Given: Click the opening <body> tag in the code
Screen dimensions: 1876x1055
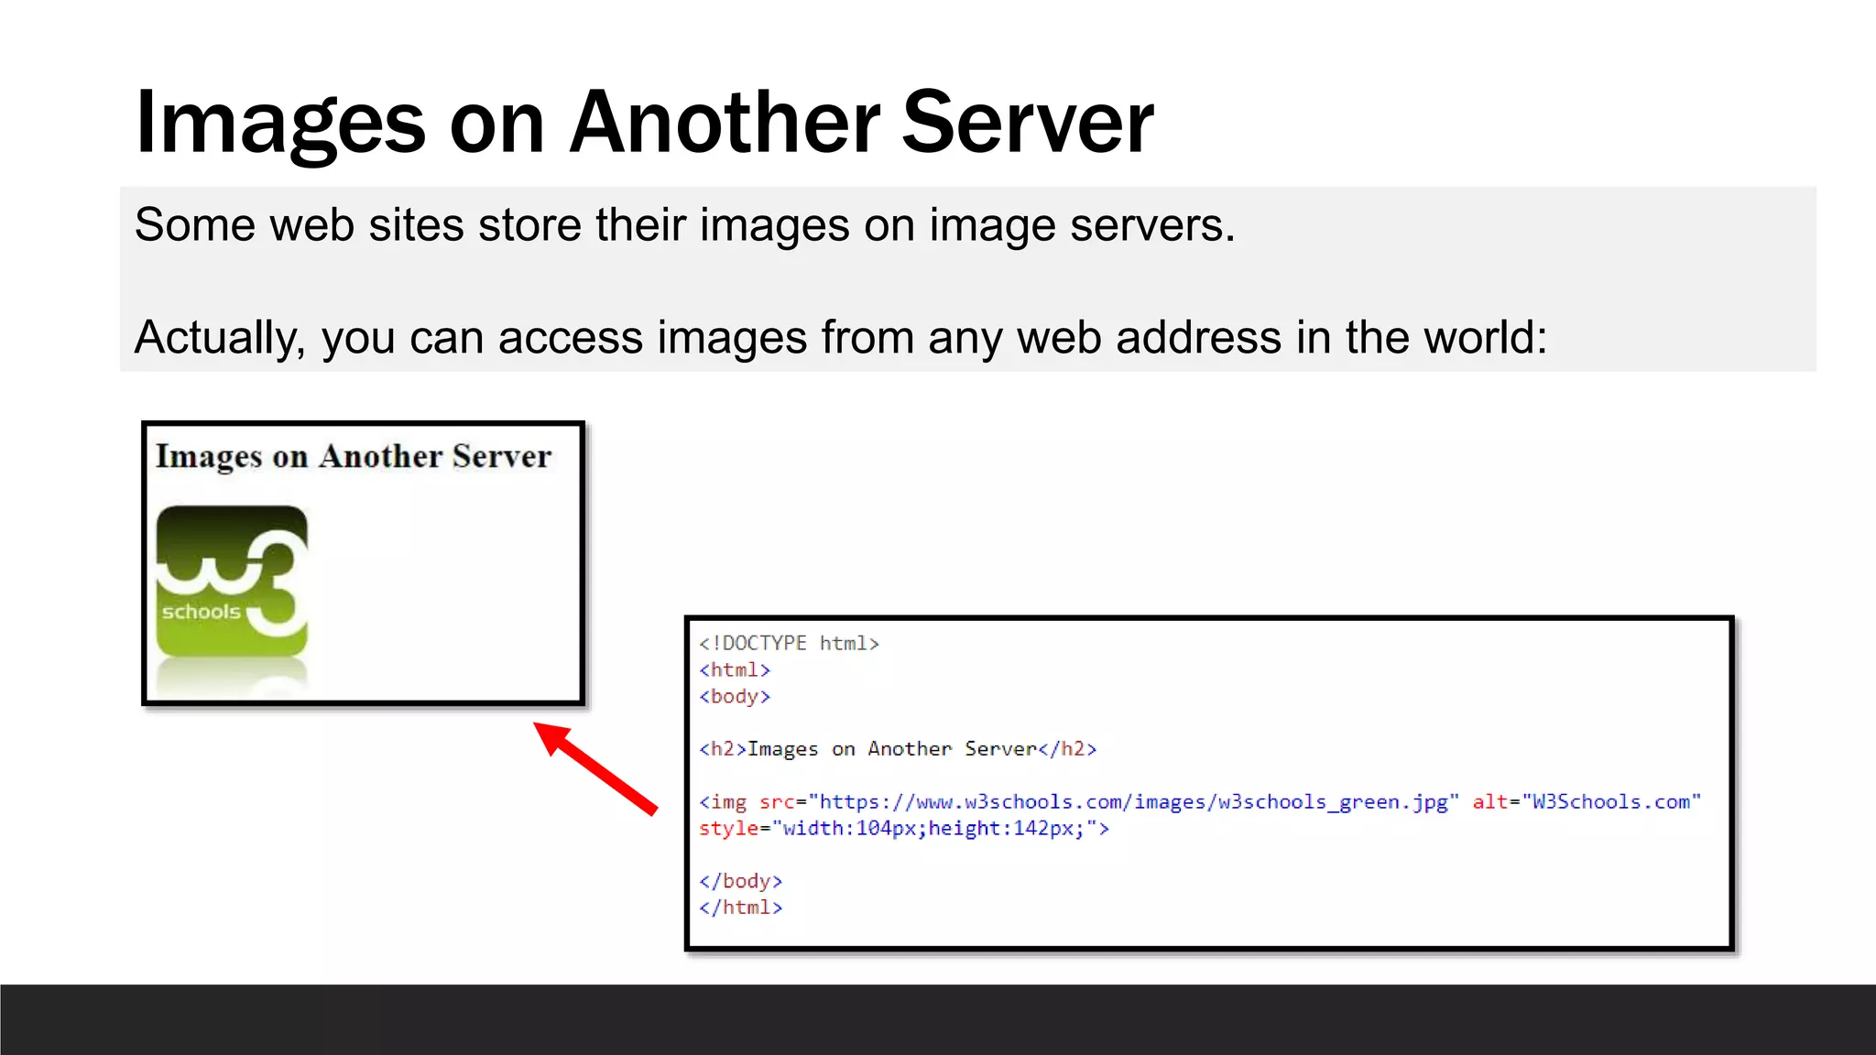Looking at the screenshot, I should pos(735,697).
